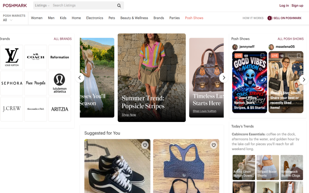The width and height of the screenshot is (309, 193).
Task: Open the Share 2 Stay Green live show
Action: pyautogui.click(x=286, y=82)
